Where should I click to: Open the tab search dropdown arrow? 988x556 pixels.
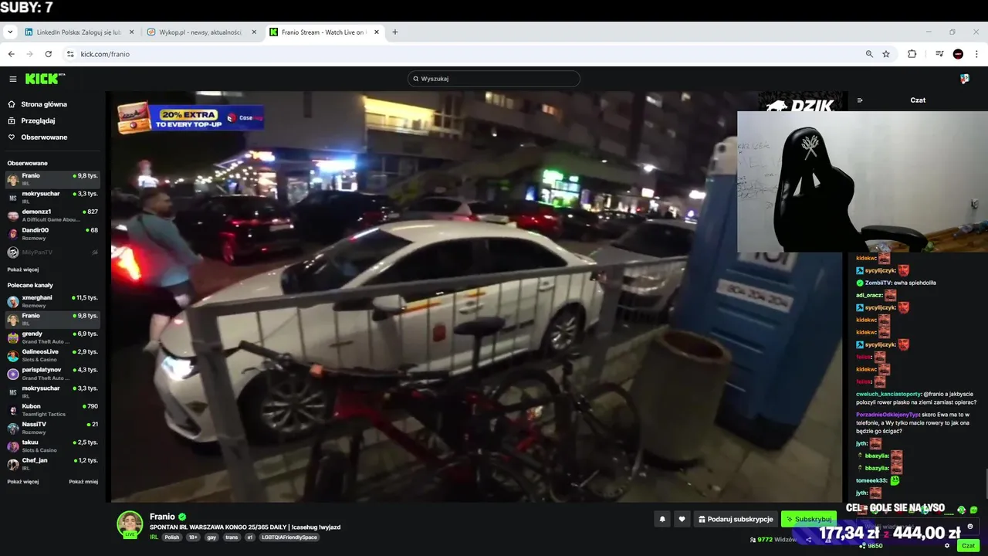coord(10,32)
